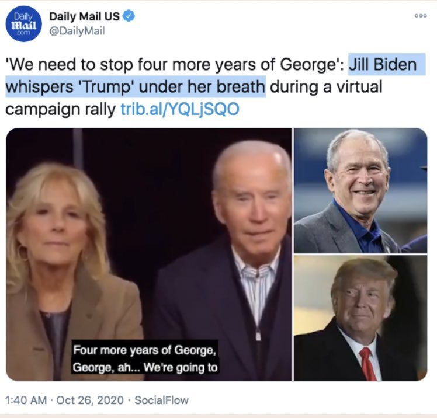
Task: Click the blue verified checkmark badge
Action: 129,16
